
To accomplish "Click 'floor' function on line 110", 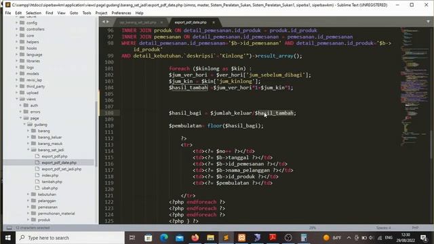I will 214,125.
